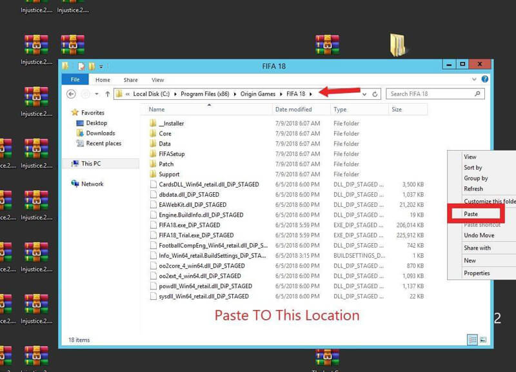Open Customize Quick Access Toolbar dropdown

tap(101, 67)
